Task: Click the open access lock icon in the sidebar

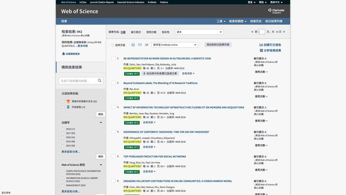Action: tap(68, 107)
